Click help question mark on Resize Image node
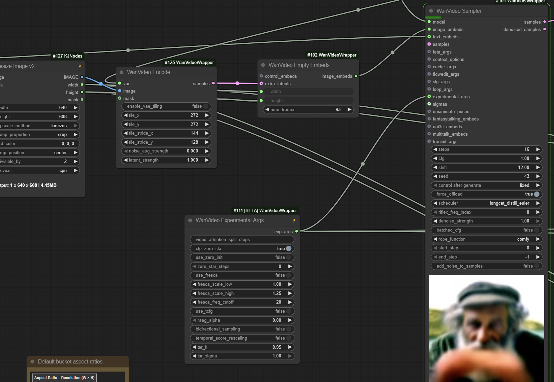Screen dimensions: 554x382 click(x=79, y=67)
